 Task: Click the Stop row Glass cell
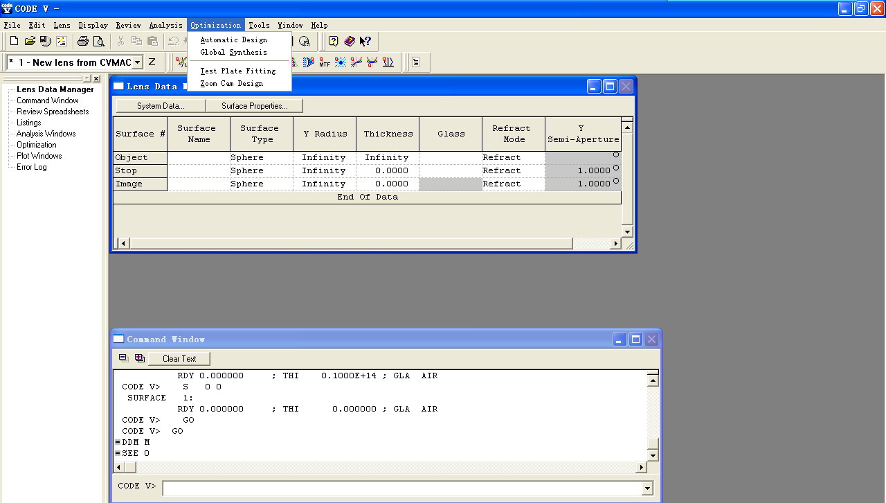451,171
